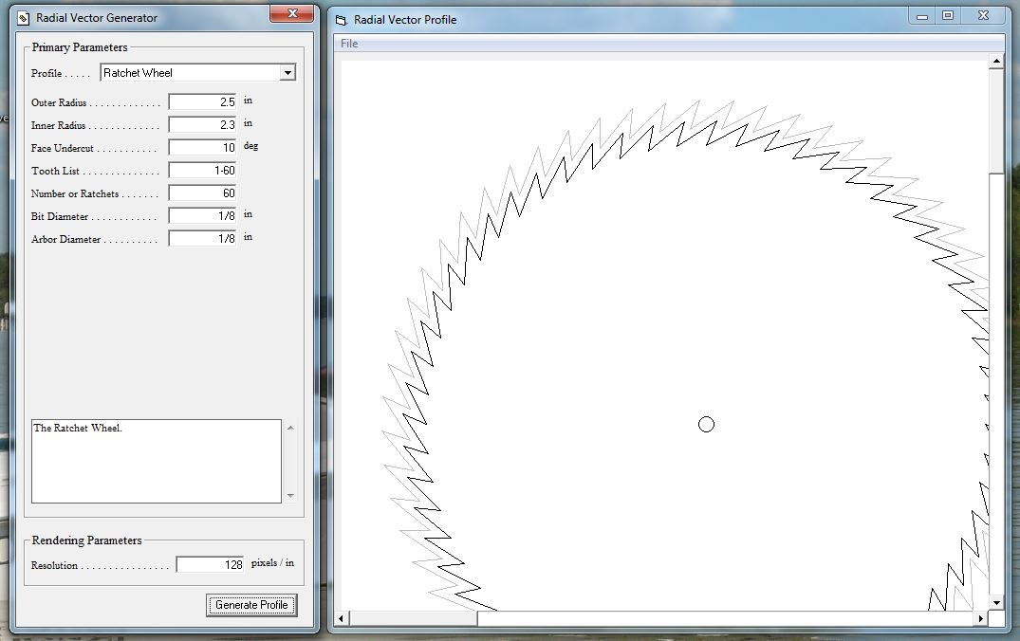Screen dimensions: 1020x641
Task: Open the Profile dropdown arrow
Action: [287, 73]
